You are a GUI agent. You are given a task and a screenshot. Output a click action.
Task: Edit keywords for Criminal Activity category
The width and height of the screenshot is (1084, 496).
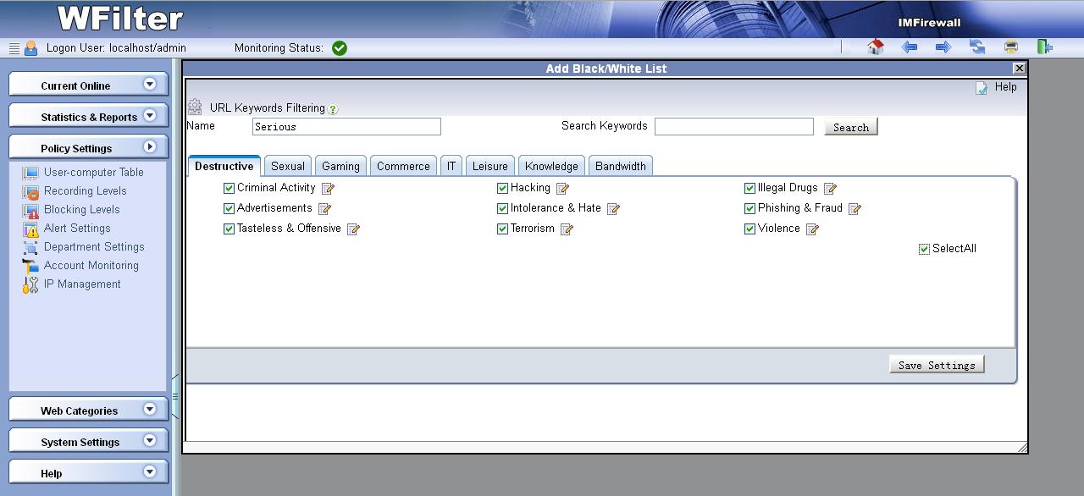point(329,189)
